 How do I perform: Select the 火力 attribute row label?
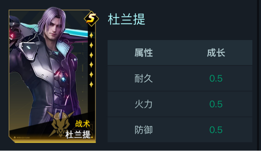click(x=143, y=104)
